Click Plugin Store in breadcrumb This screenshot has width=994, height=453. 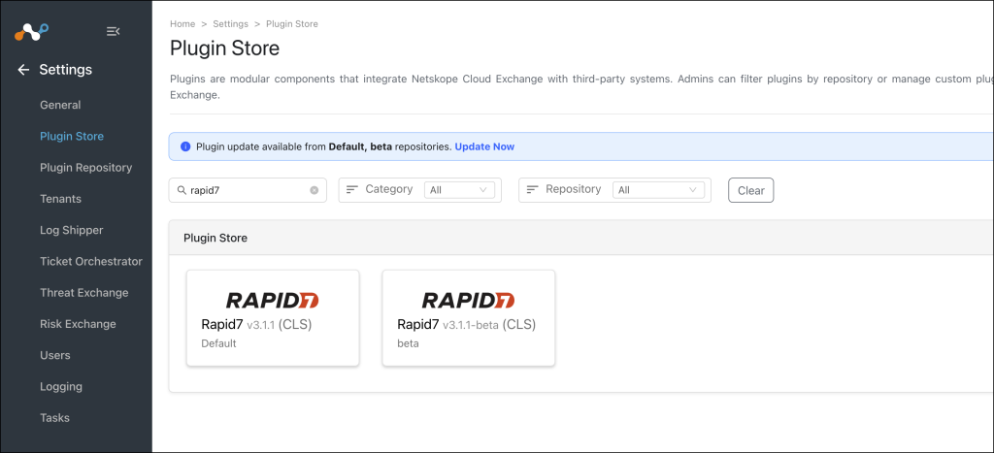tap(292, 24)
